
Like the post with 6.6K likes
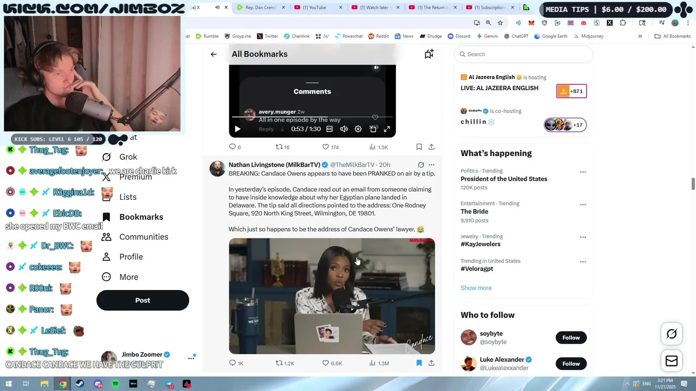332,363
